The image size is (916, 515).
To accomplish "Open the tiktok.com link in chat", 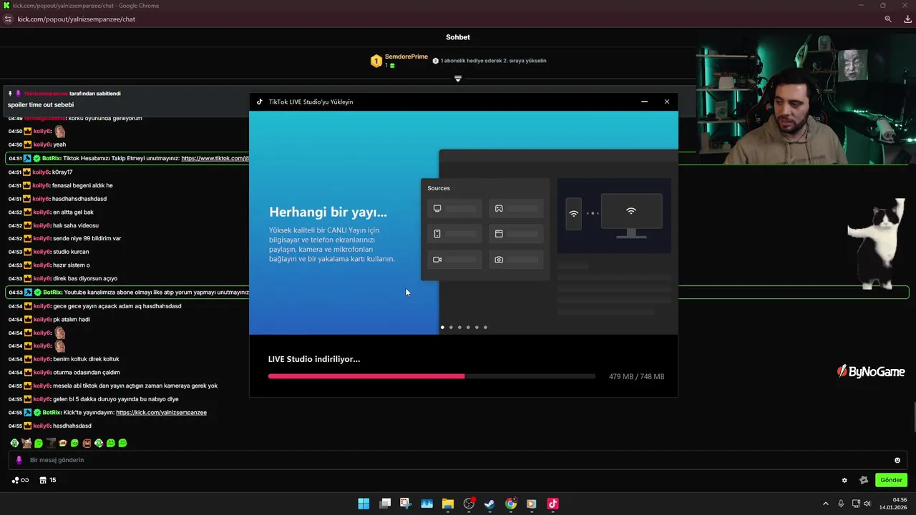I will tap(215, 158).
